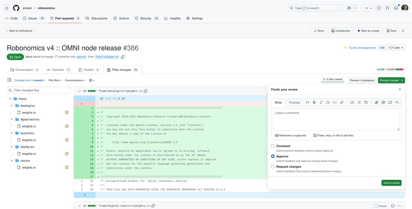Screen dimensions: 412x209
Task: Collapse the datalog/src folder
Action: tap(12, 106)
